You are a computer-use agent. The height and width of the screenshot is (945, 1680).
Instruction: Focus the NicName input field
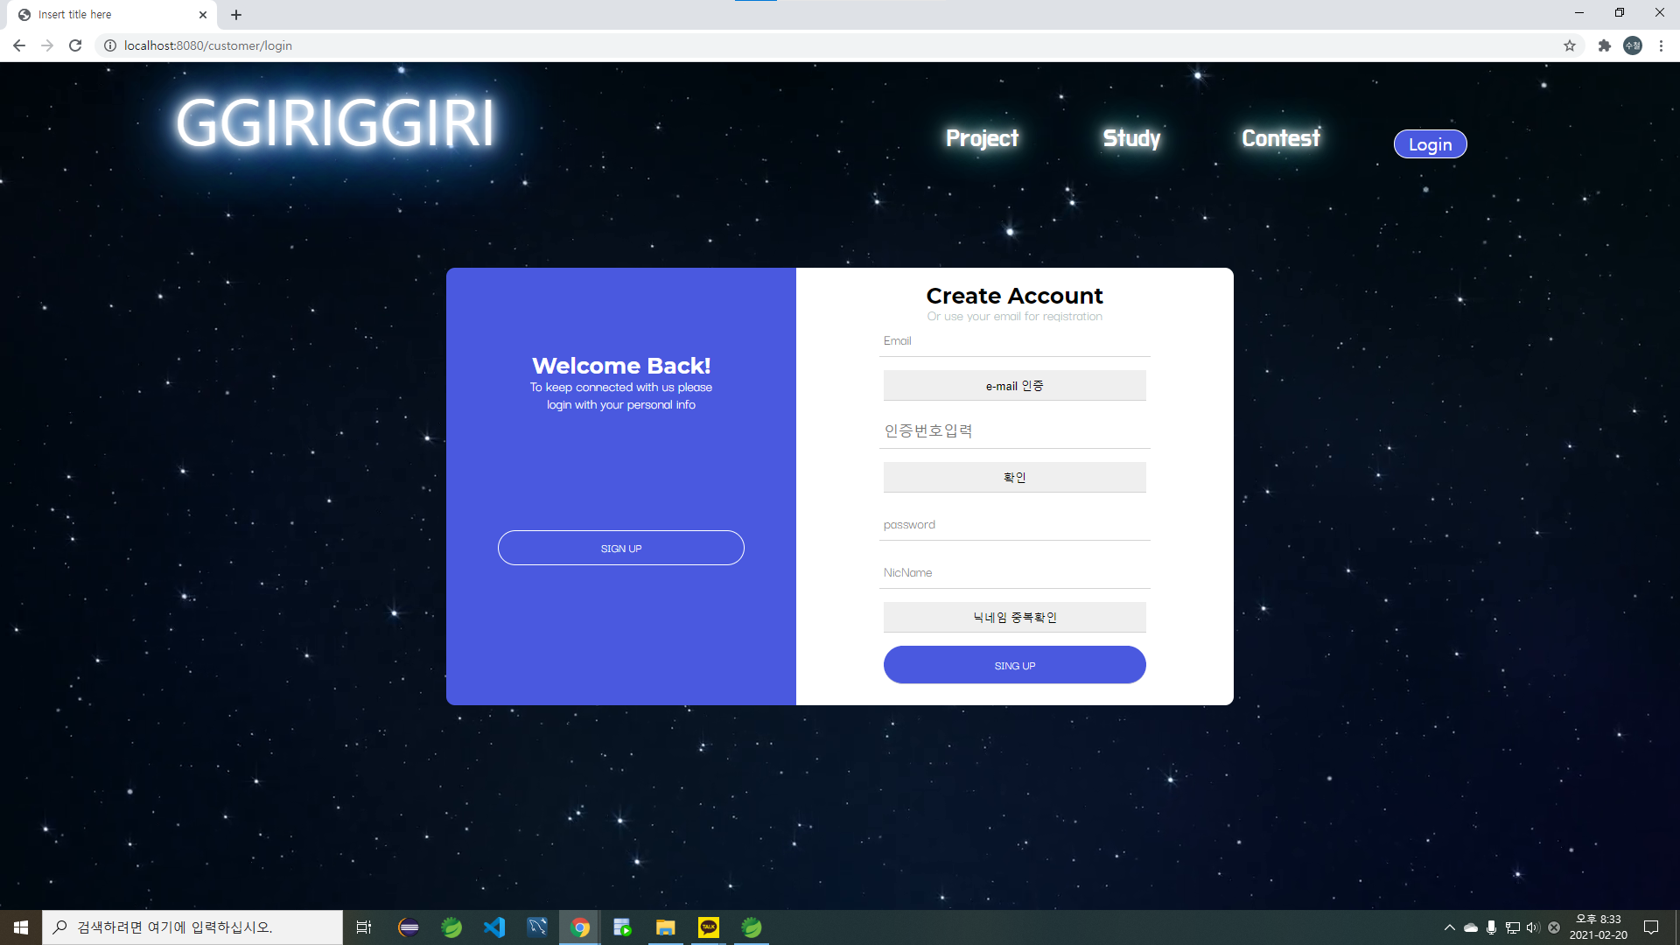click(x=1015, y=573)
